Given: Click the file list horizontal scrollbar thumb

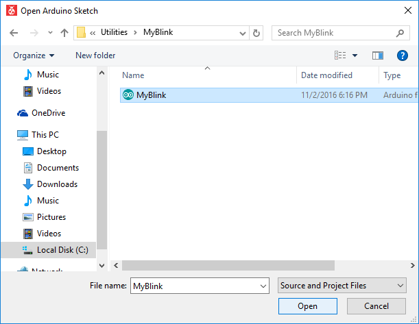Looking at the screenshot, I should tap(228, 266).
